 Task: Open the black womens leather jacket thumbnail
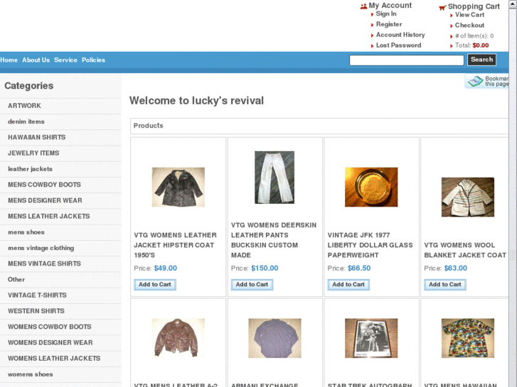(x=178, y=187)
